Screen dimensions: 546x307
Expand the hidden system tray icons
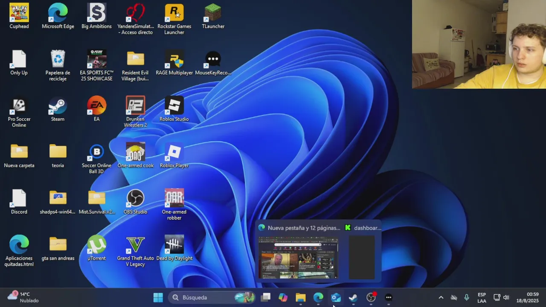441,298
